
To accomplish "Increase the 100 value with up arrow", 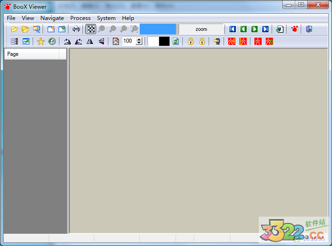I will (139, 39).
